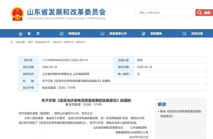Click the salutation line 各市发展改革委
Image resolution: width=213 pixels, height=139 pixels.
pyautogui.click(x=56, y=113)
